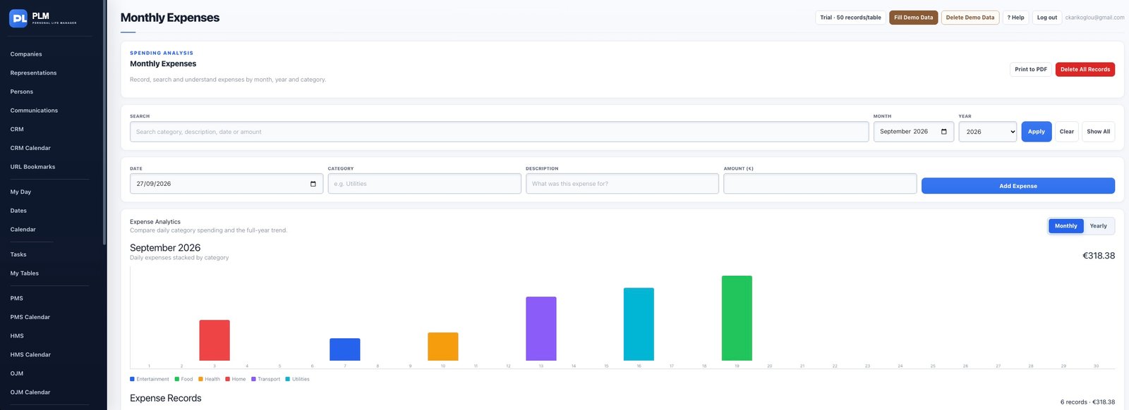Click the Add Expense button
This screenshot has height=410, width=1129.
[1018, 186]
